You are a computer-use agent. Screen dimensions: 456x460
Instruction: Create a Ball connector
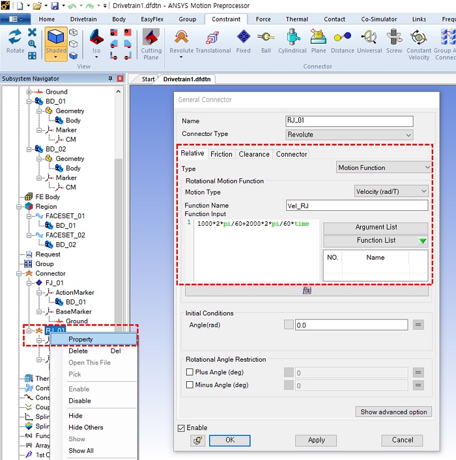[266, 41]
